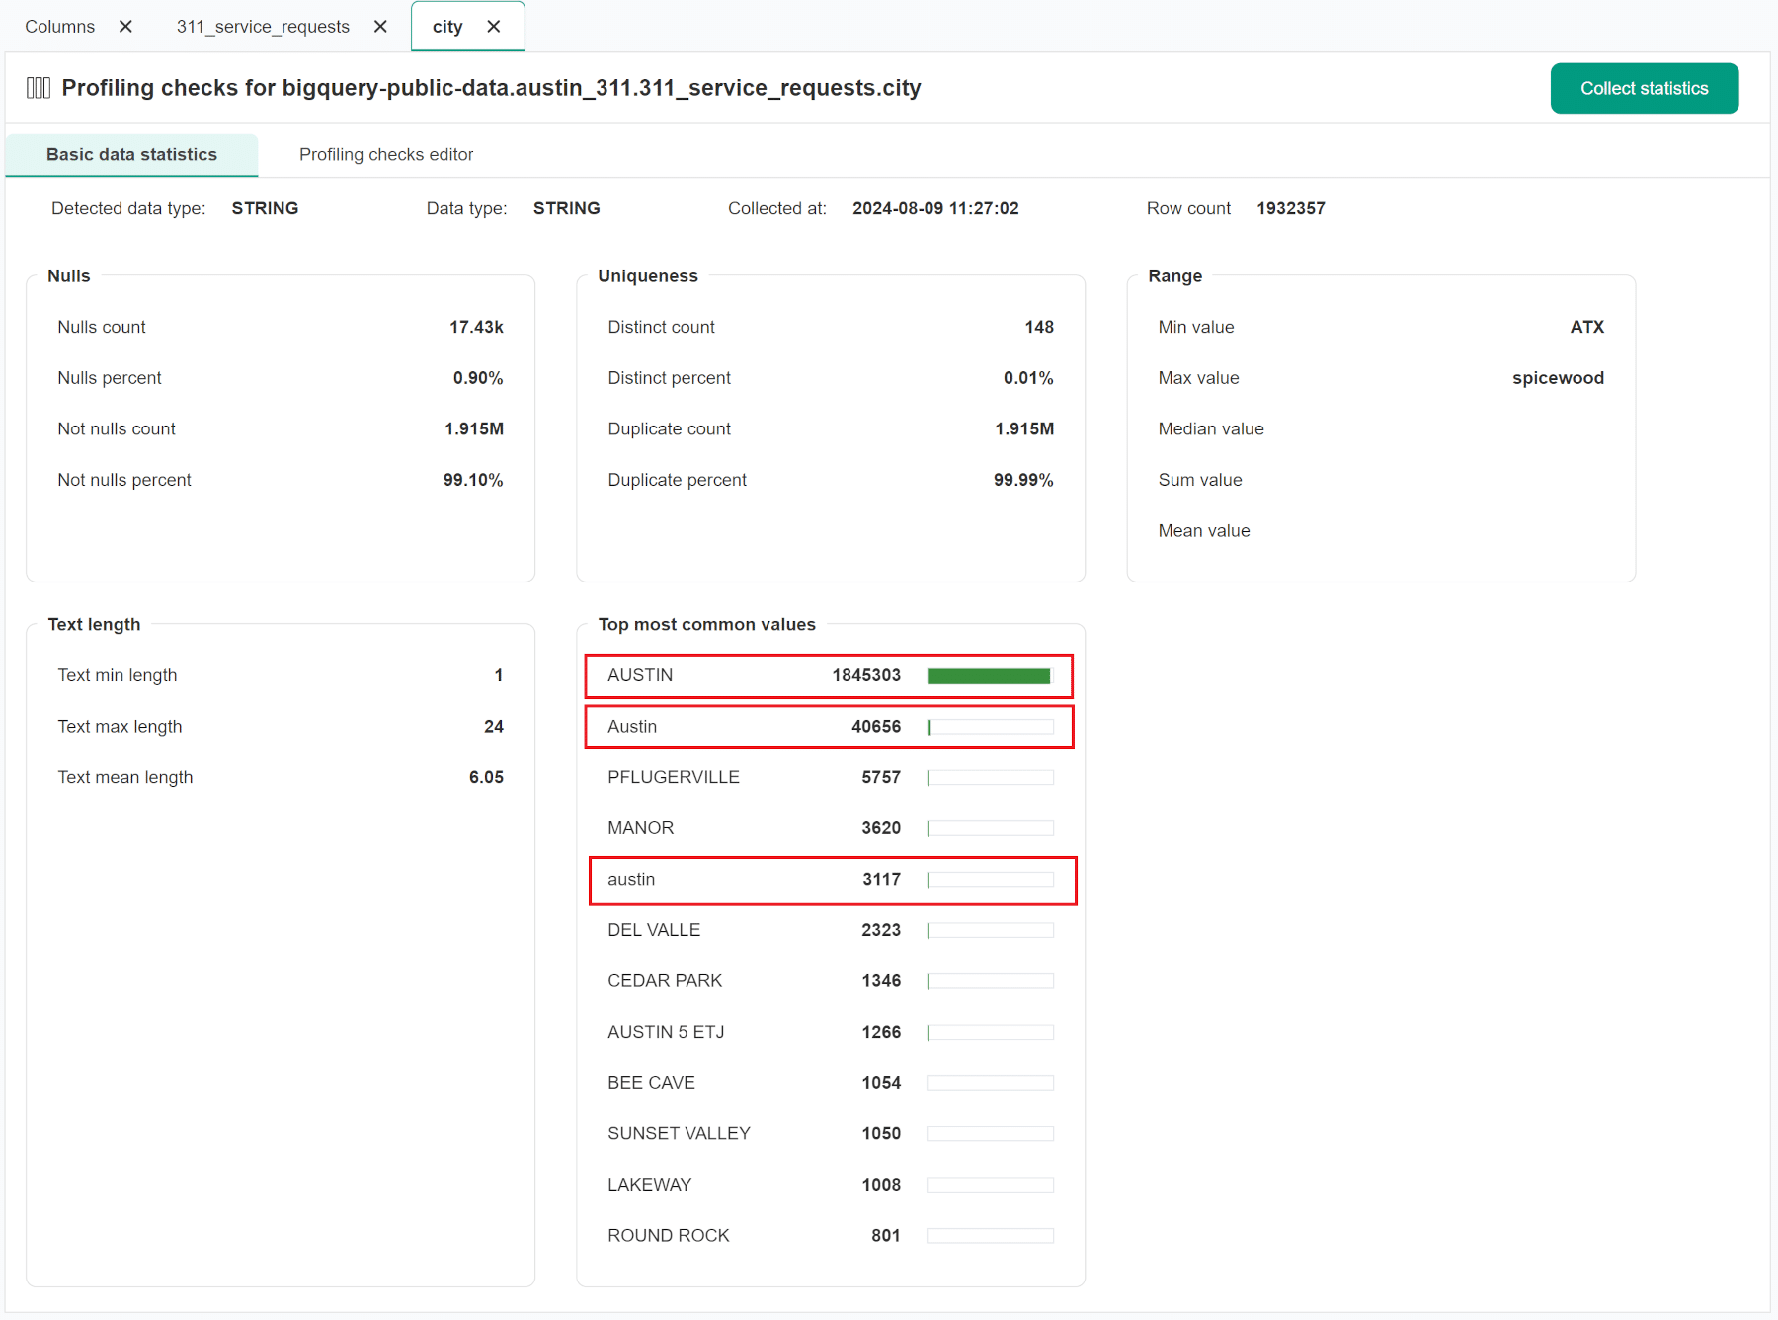
Task: Click the Collect statistics button
Action: 1645,88
